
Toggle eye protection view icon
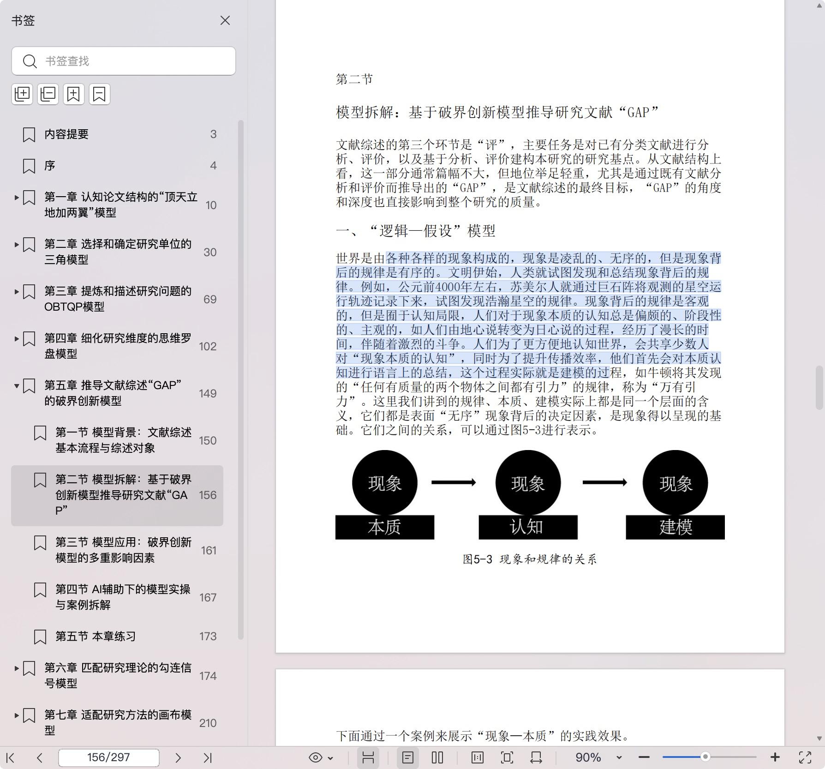click(316, 757)
